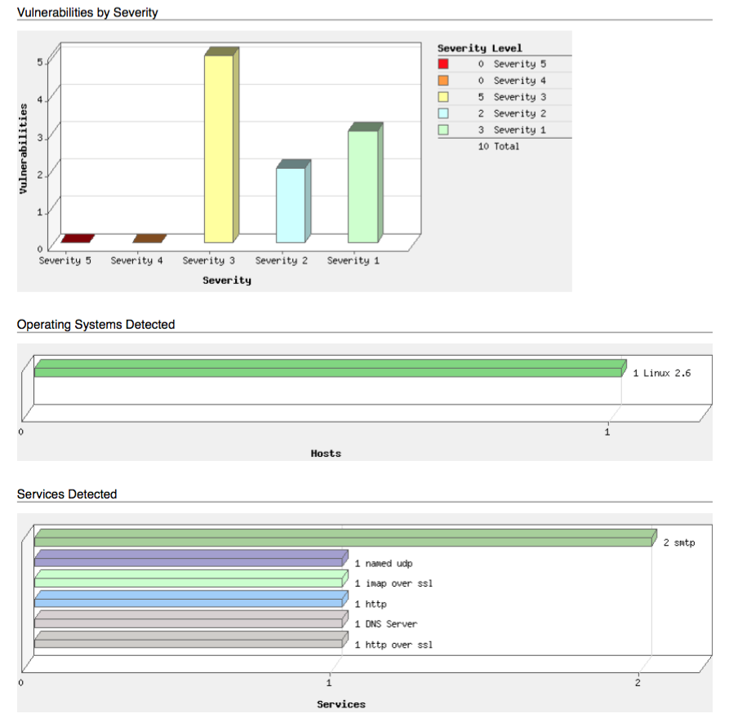
Task: Click the DNS Server services bar
Action: 191,619
